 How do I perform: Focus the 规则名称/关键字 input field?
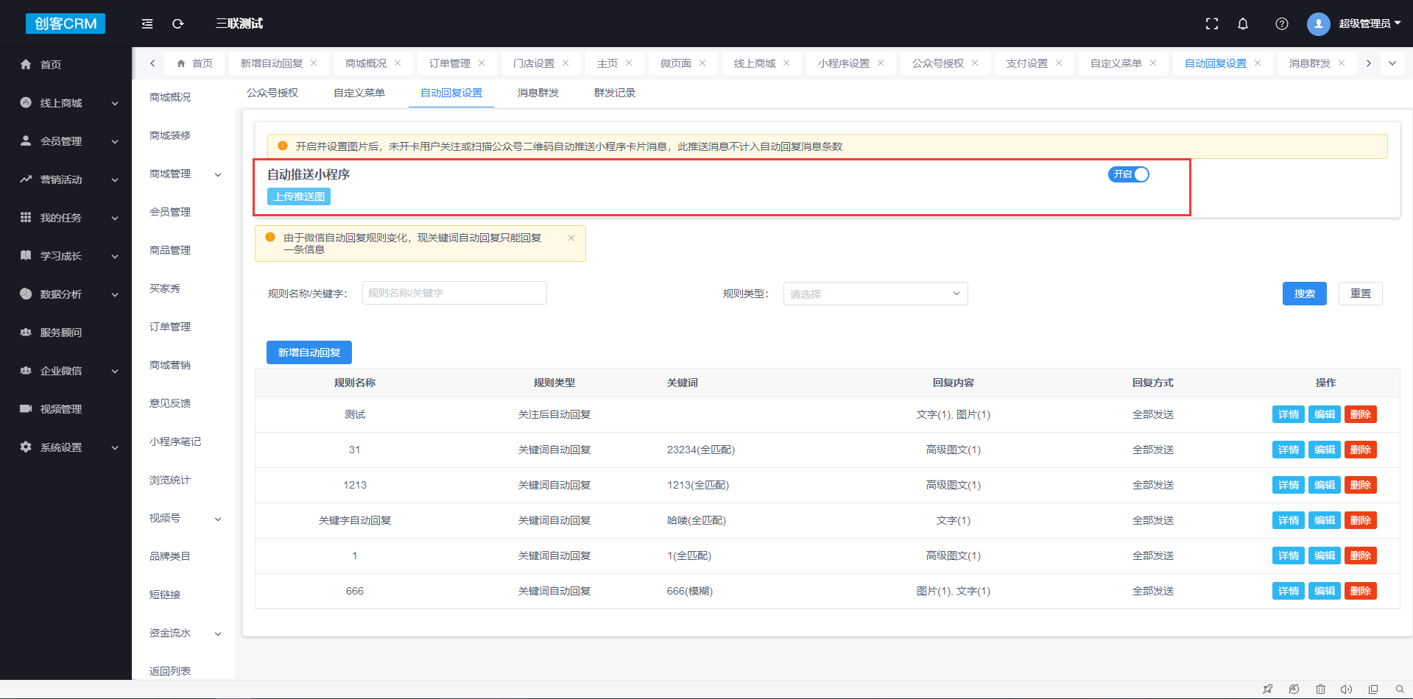pos(454,293)
